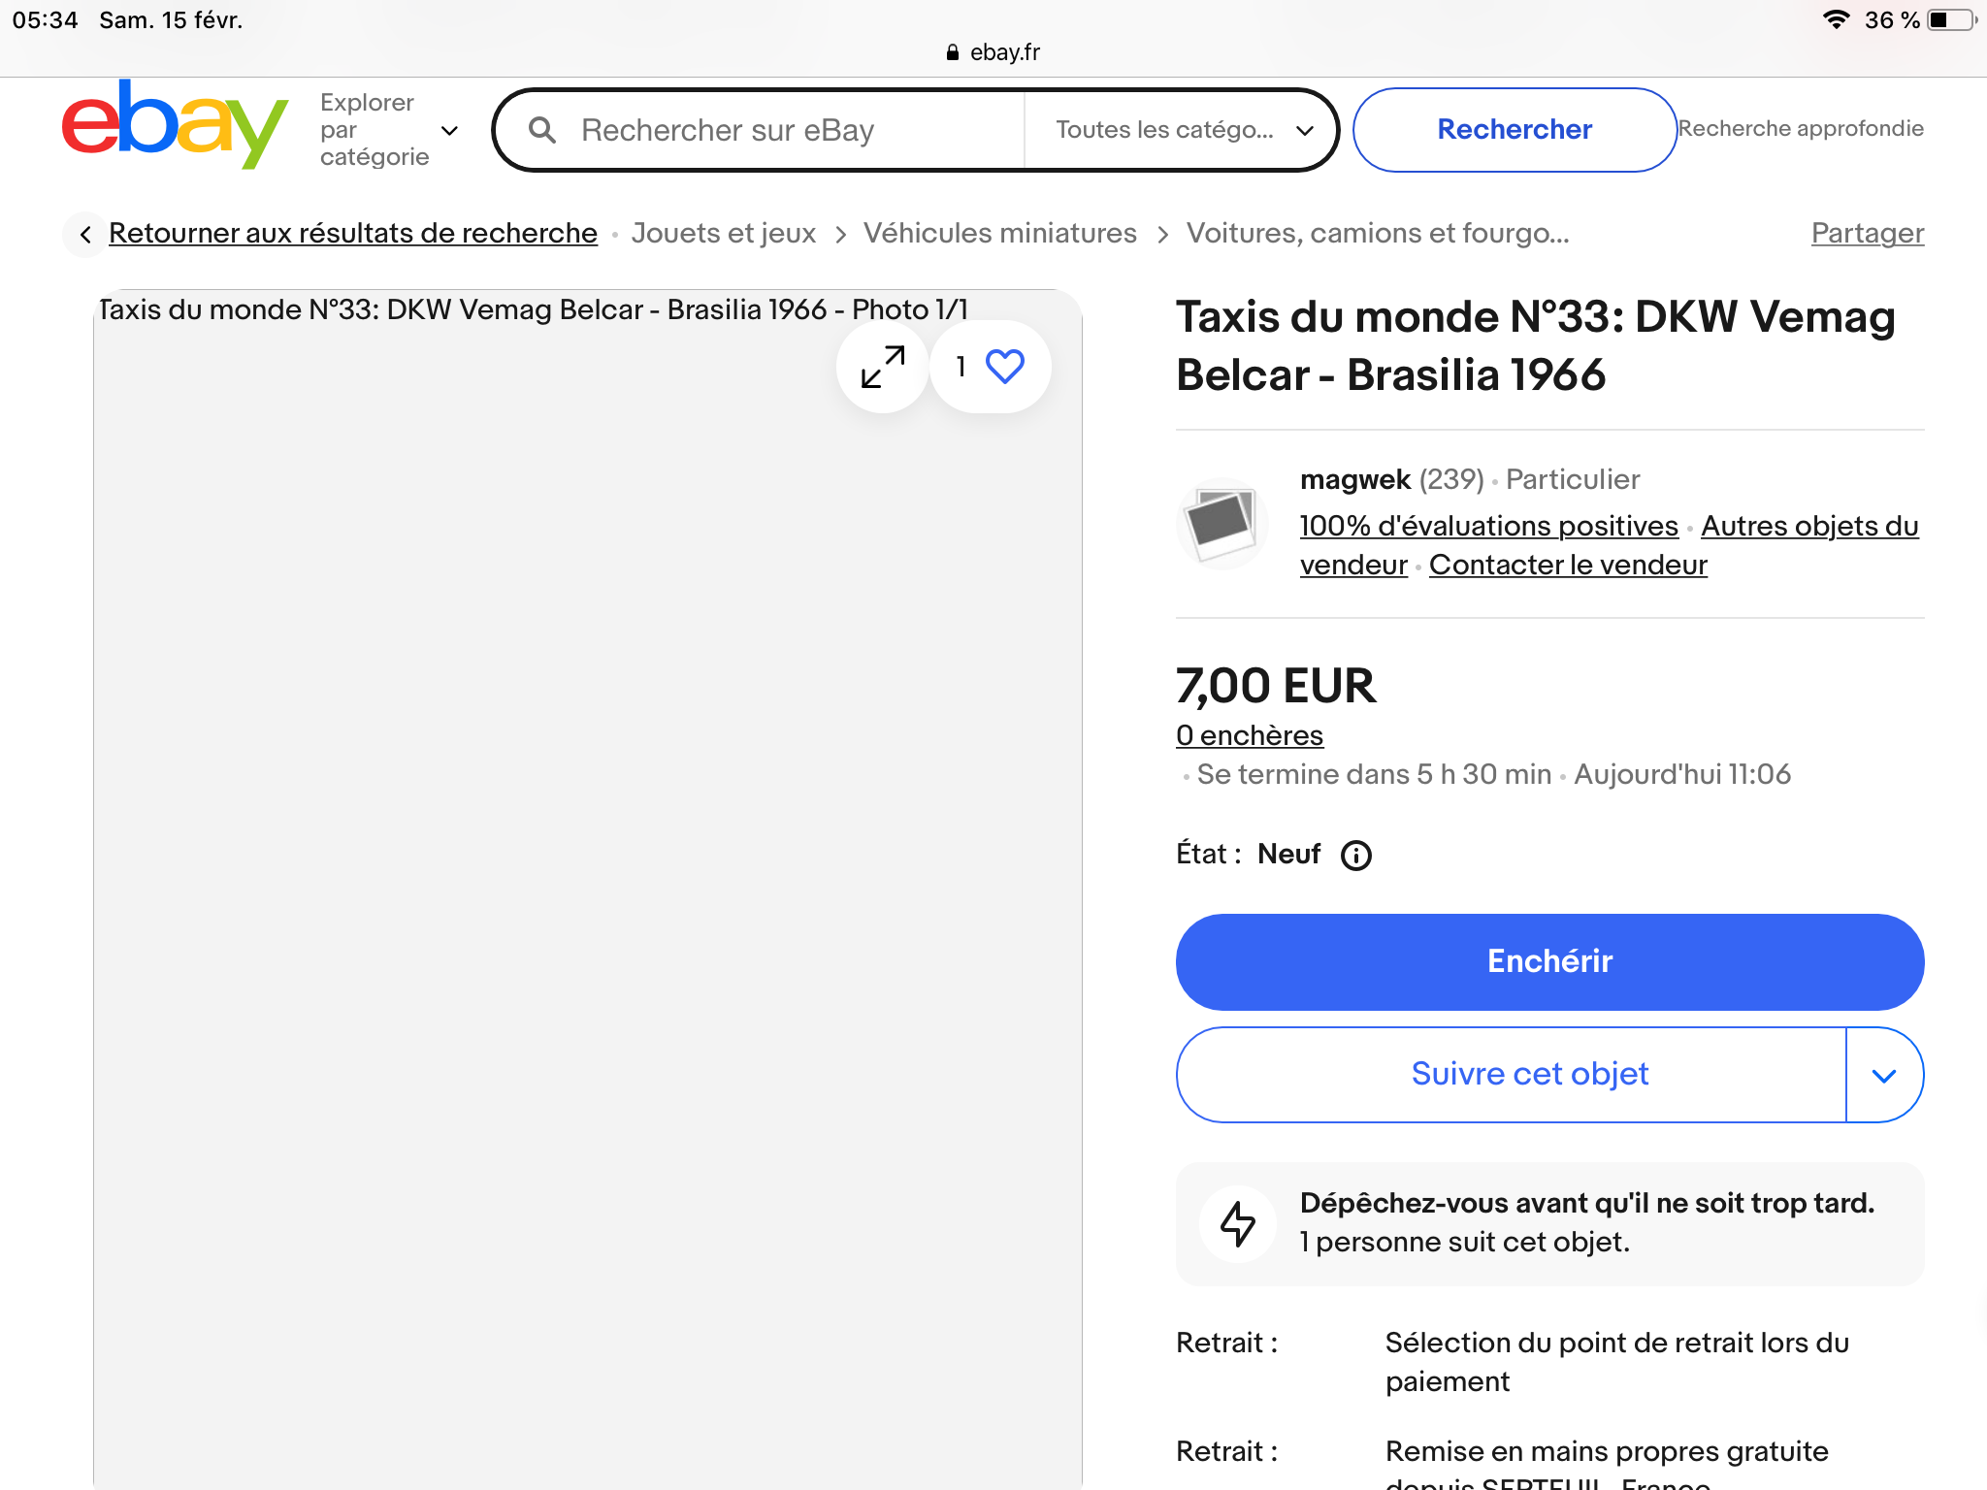Expand the Suivre cet objet arrow menu
The image size is (1987, 1490).
point(1884,1075)
